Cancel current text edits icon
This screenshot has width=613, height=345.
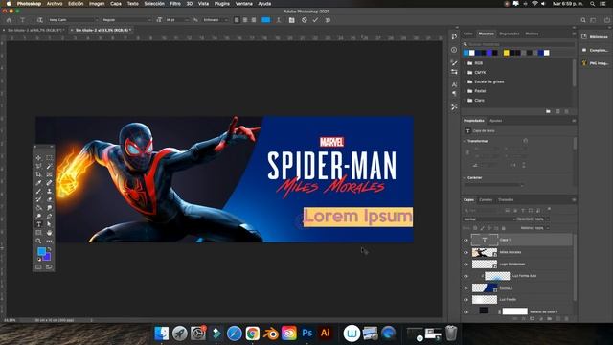click(305, 20)
